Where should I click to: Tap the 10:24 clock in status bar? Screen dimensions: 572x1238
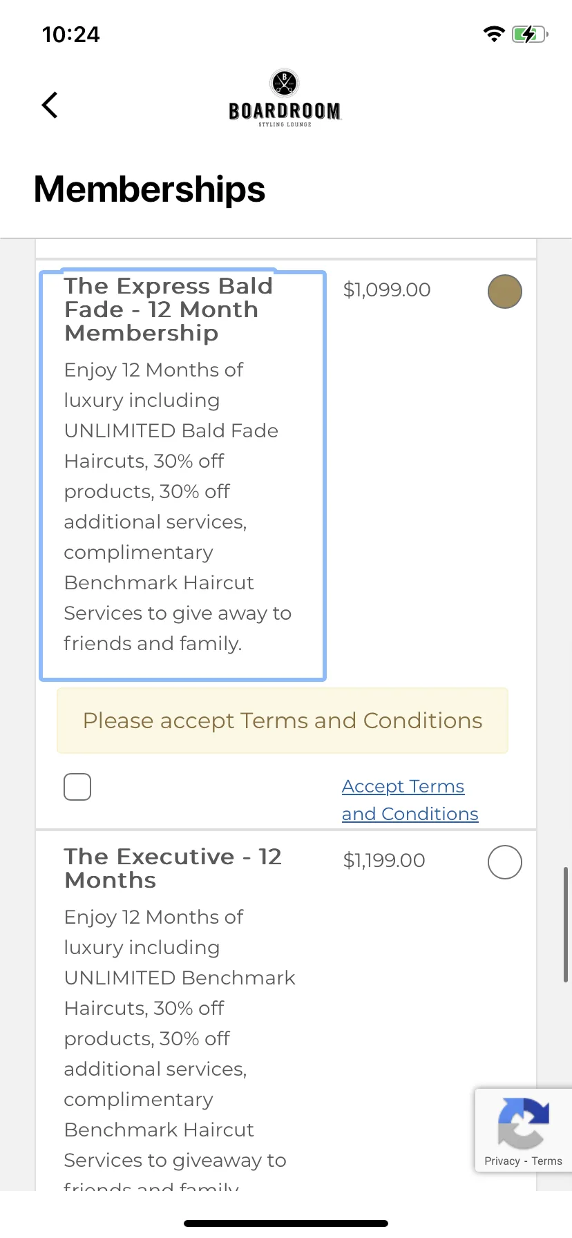[x=70, y=35]
